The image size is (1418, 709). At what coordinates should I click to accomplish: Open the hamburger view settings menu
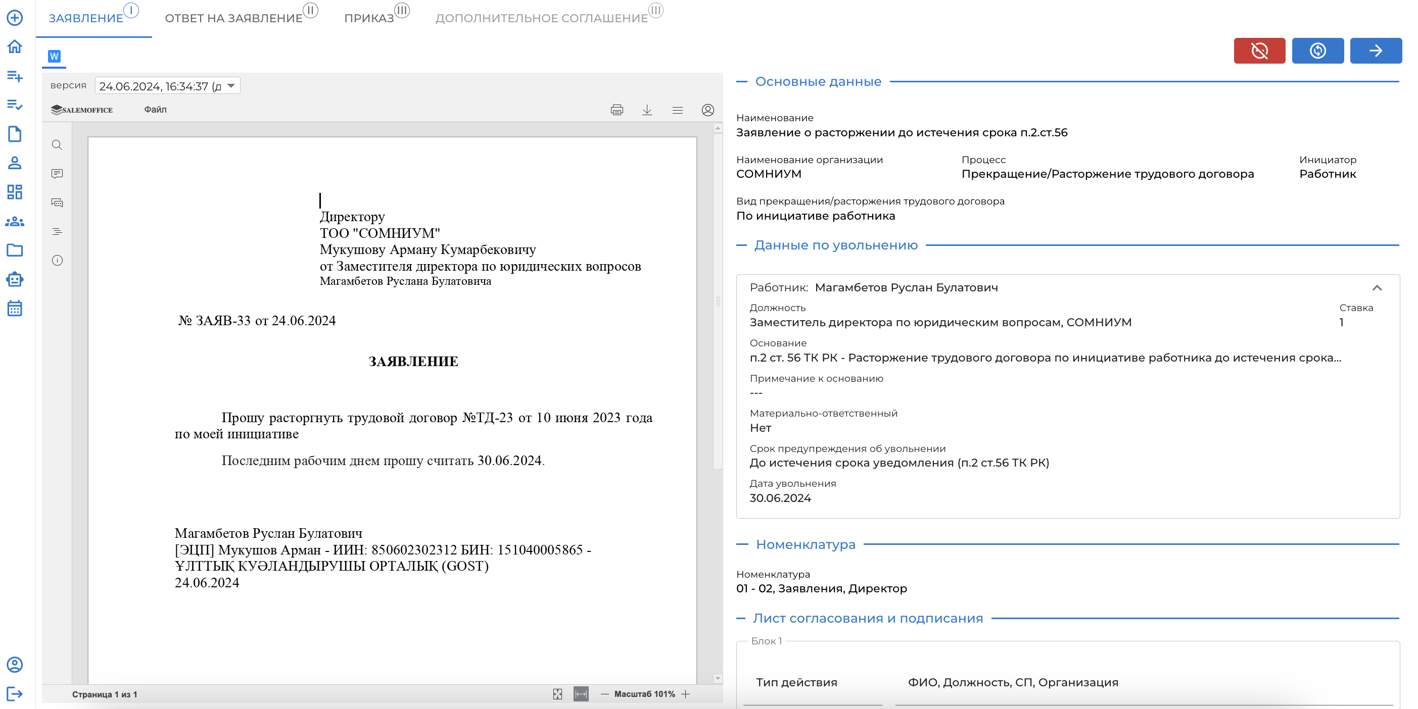pyautogui.click(x=677, y=110)
